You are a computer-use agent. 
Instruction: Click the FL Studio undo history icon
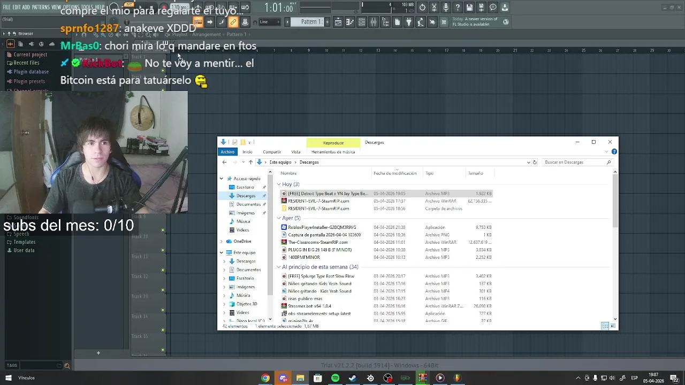[x=422, y=7]
